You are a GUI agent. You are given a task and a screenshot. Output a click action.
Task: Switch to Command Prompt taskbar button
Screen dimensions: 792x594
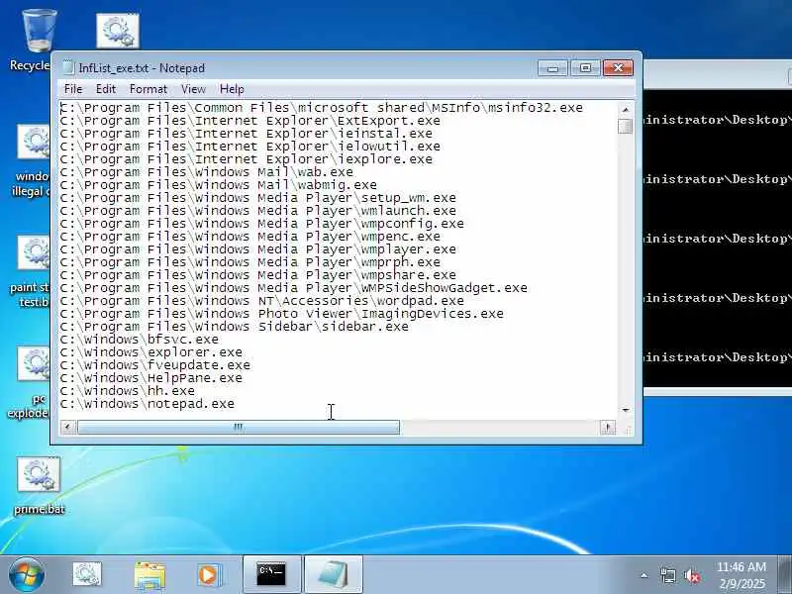271,575
